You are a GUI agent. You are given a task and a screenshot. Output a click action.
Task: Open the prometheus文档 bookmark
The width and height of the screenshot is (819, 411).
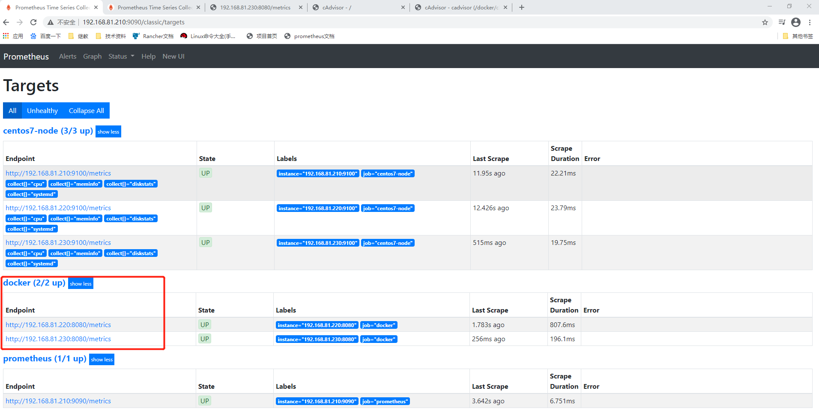point(314,36)
